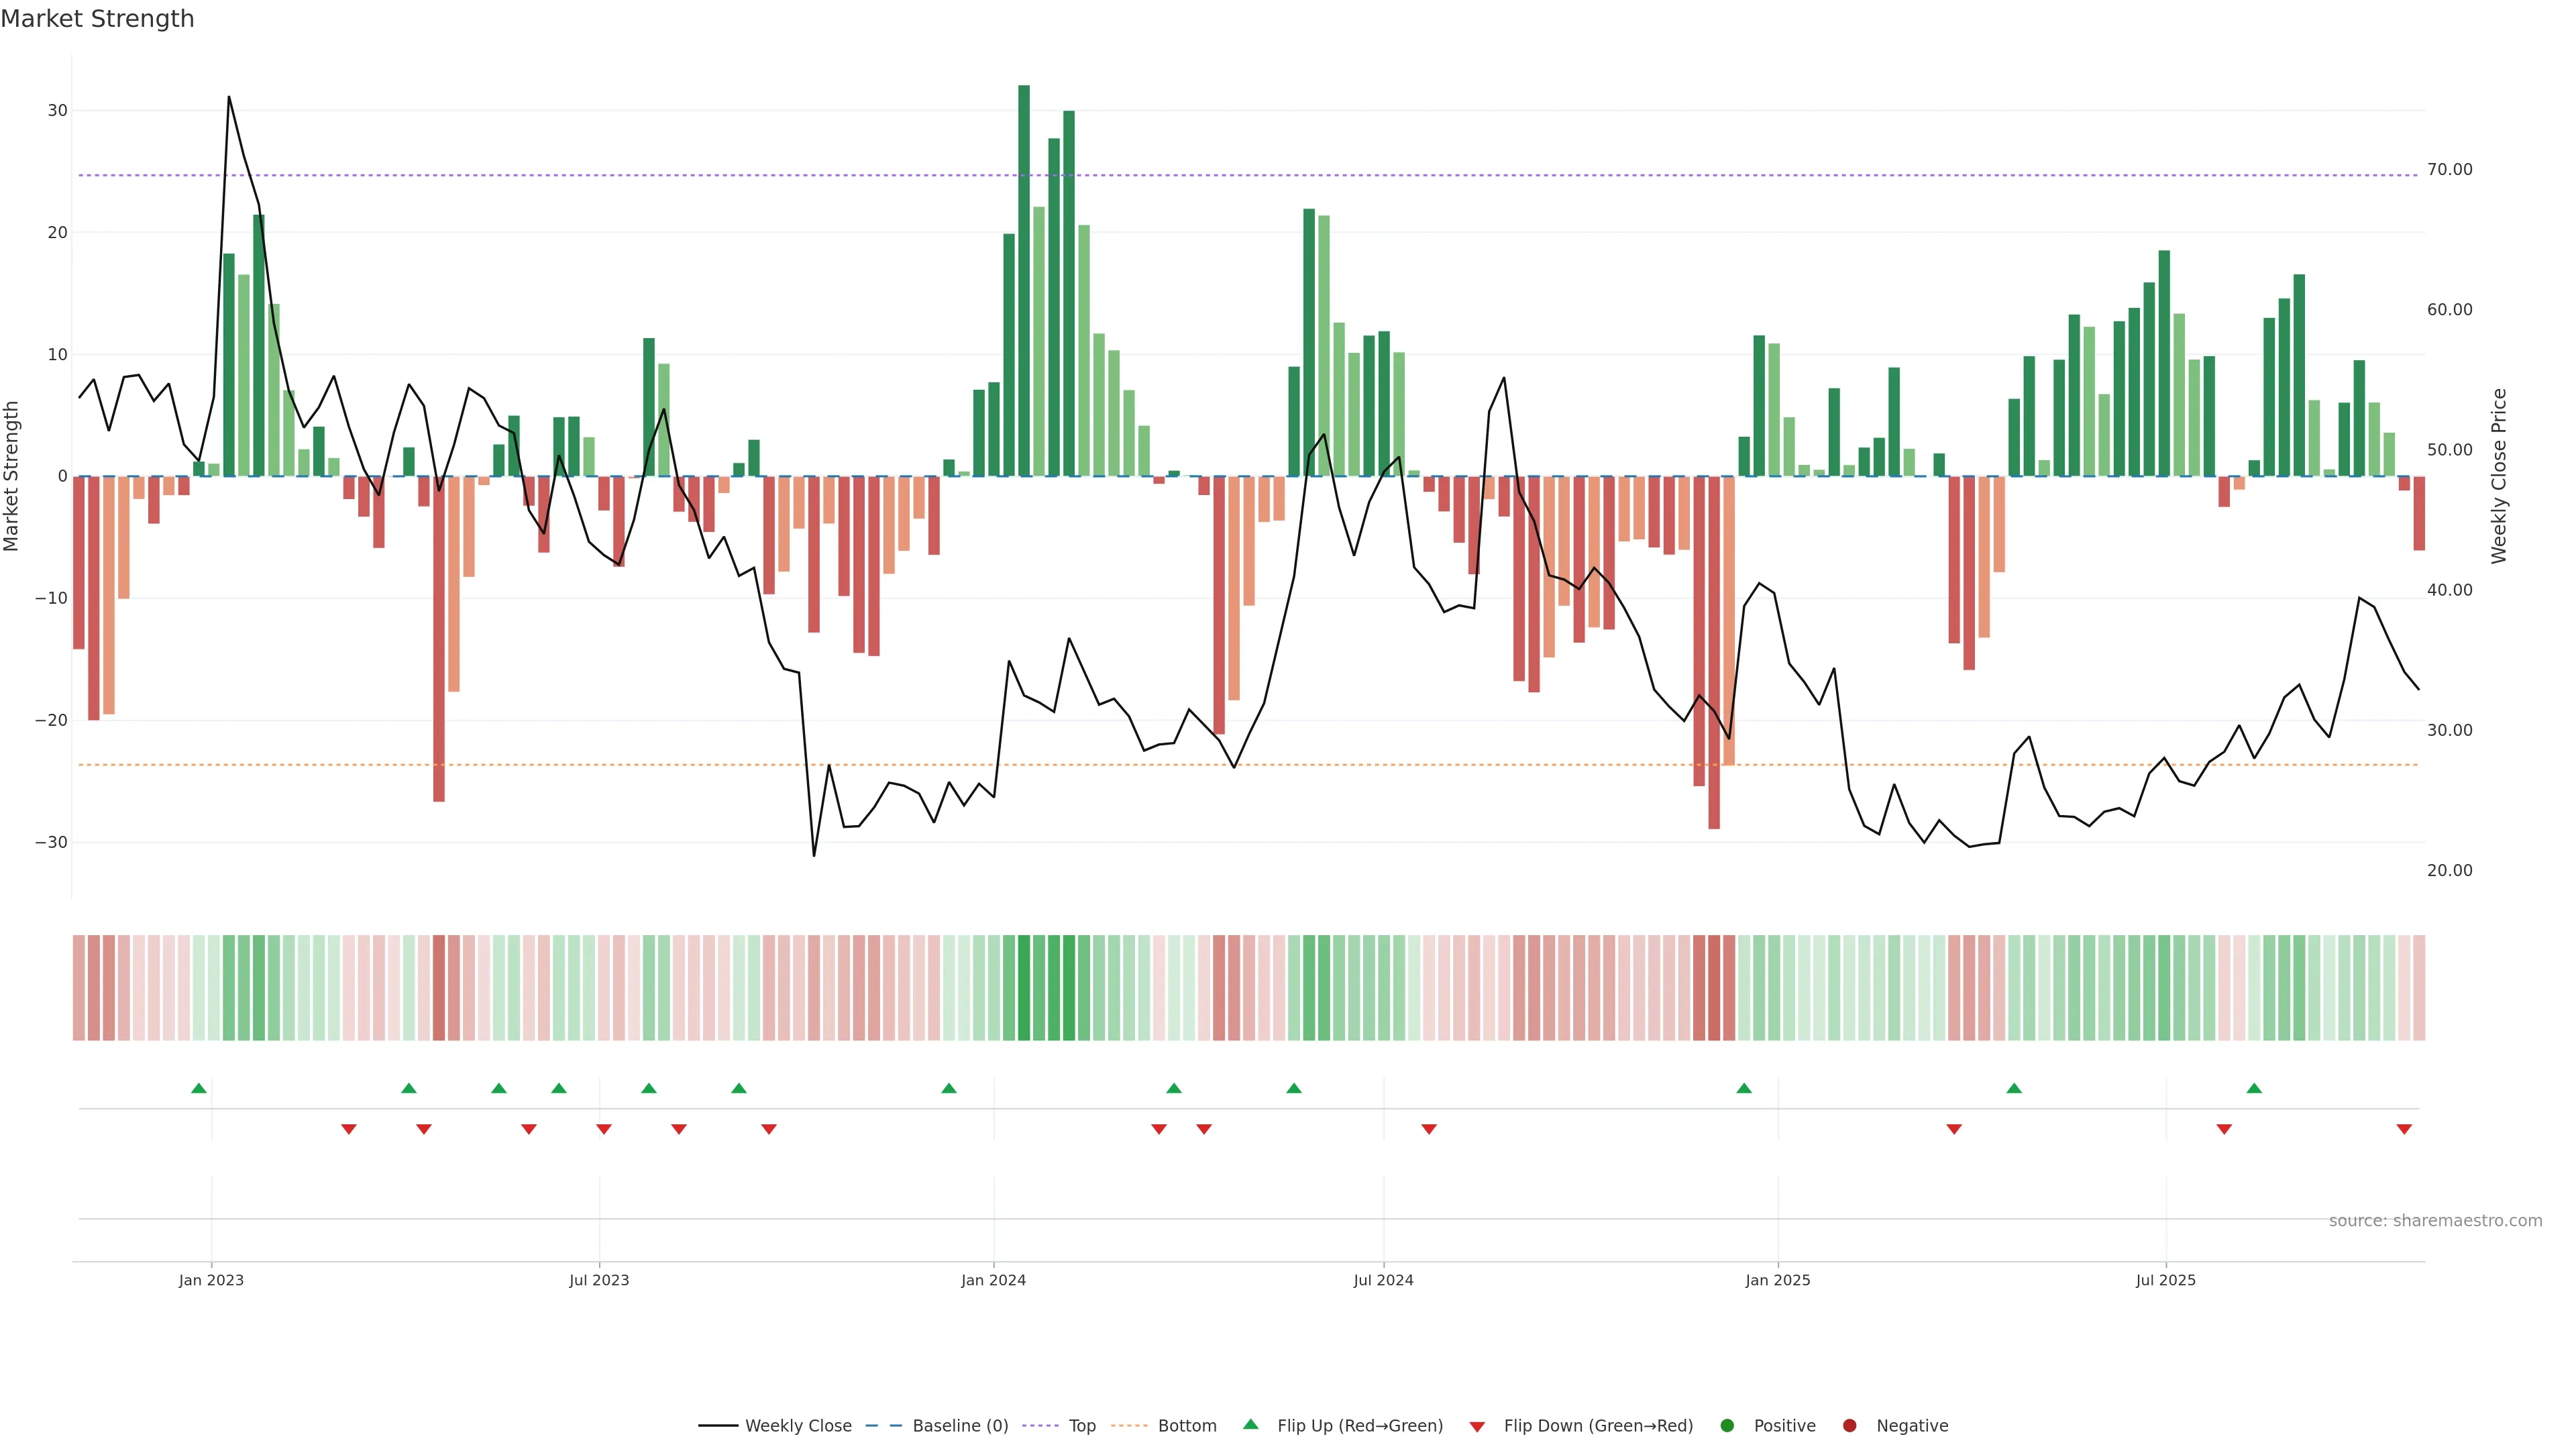The width and height of the screenshot is (2576, 1449).
Task: Click the darkest green heat strip cell
Action: [x=1024, y=987]
